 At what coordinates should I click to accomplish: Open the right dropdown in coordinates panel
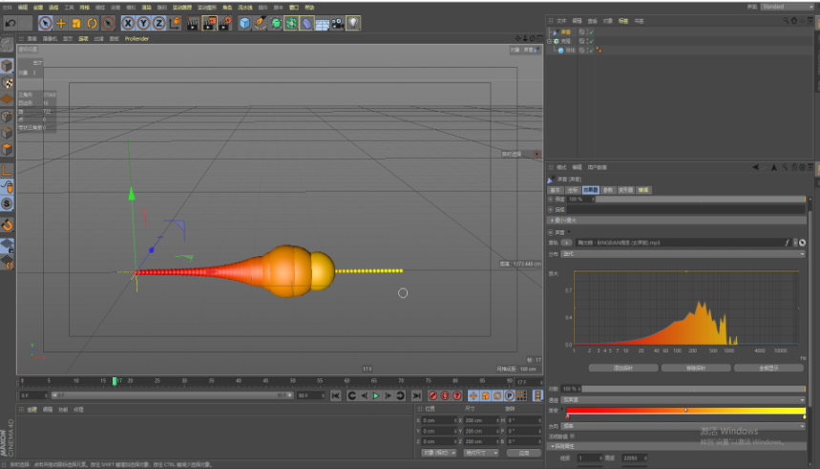[x=481, y=453]
